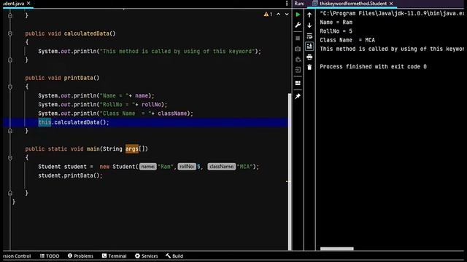Viewport: 467px width, 262px height.
Task: Jump to previous highlighted problem arrow
Action: click(x=278, y=15)
